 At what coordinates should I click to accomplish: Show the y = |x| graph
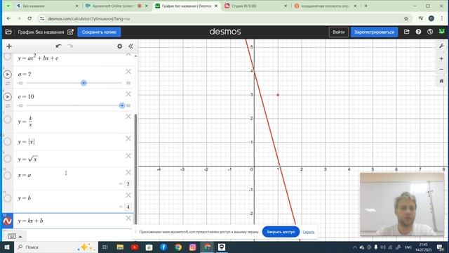(8, 141)
